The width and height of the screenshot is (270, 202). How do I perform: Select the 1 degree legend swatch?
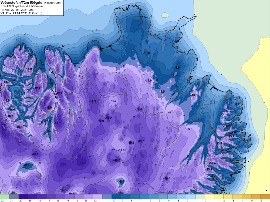tap(218, 197)
